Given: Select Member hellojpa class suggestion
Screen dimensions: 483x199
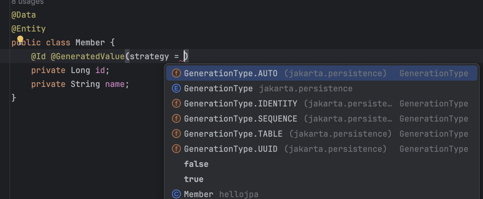Looking at the screenshot, I should (x=321, y=194).
